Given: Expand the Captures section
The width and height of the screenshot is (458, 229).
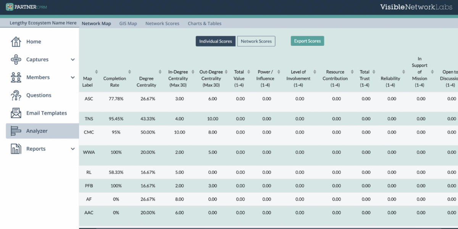Looking at the screenshot, I should pyautogui.click(x=73, y=59).
